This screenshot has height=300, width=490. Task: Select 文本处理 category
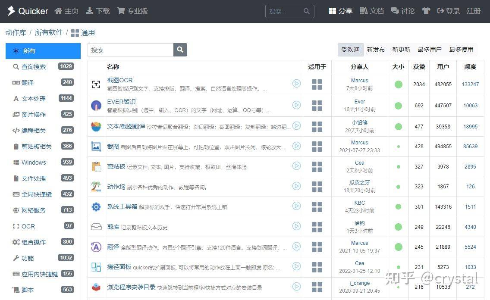(x=43, y=99)
